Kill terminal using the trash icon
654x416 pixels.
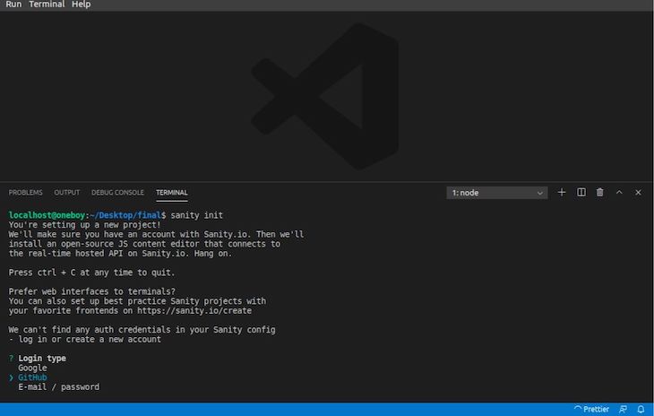point(600,193)
